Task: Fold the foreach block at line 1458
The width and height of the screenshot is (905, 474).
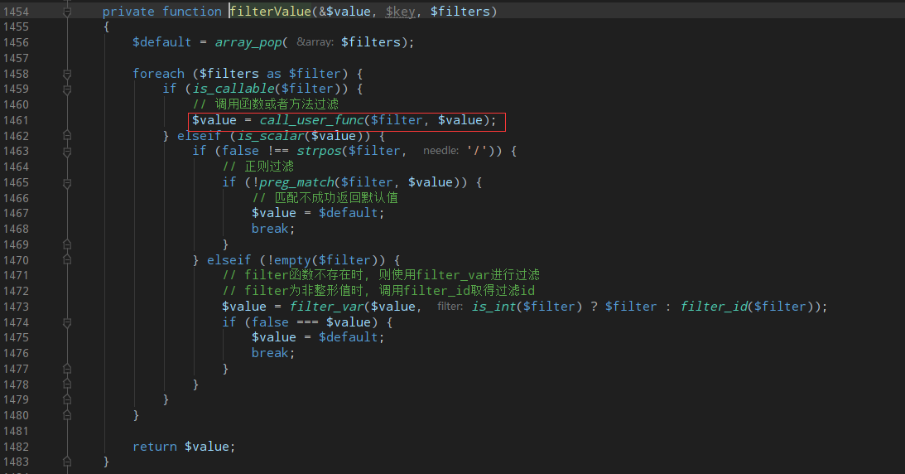Action: [x=67, y=74]
